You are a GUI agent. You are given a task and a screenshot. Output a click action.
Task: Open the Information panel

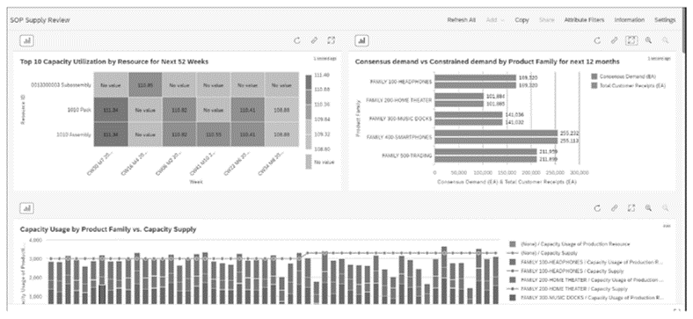click(x=629, y=20)
